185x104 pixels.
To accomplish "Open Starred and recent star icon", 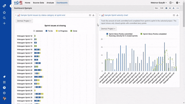I will 4,12.
